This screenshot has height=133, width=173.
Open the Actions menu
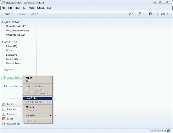(40, 8)
